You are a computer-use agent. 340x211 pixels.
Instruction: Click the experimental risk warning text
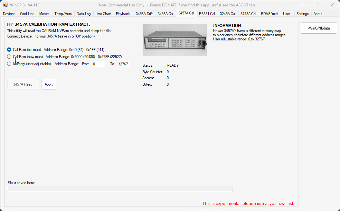tap(249, 203)
